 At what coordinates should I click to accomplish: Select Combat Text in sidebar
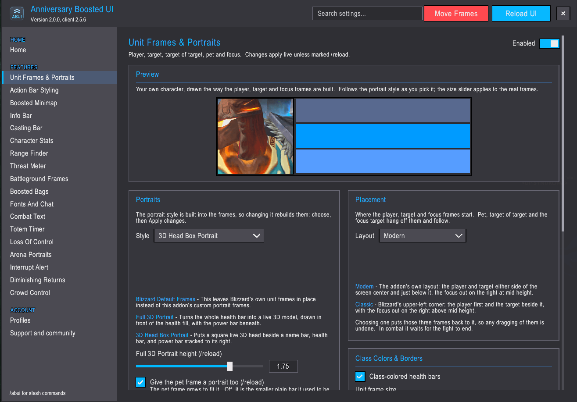[28, 217]
